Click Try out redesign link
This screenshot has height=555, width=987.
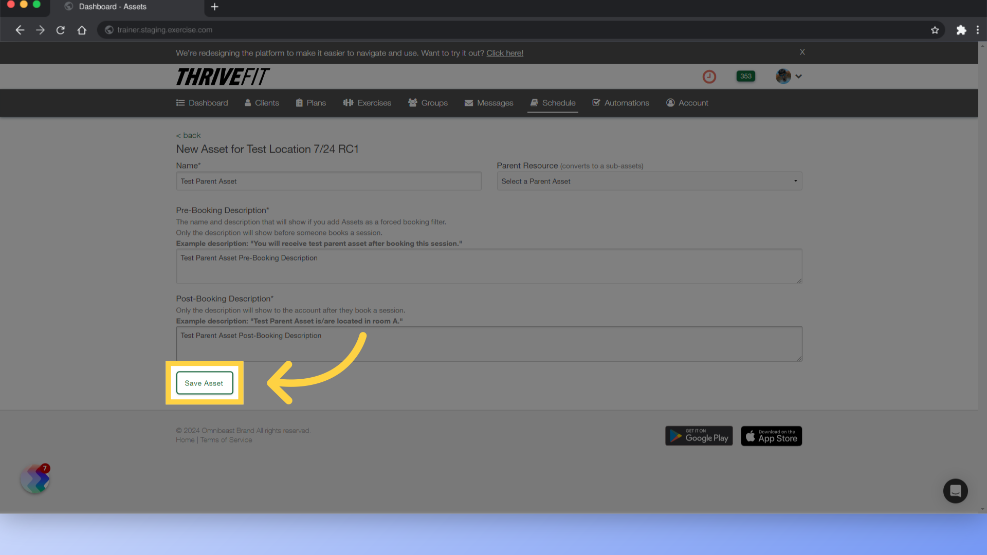tap(505, 53)
